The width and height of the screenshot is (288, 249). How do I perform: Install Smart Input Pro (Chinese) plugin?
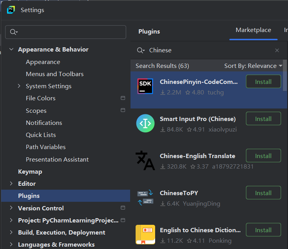[263, 119]
